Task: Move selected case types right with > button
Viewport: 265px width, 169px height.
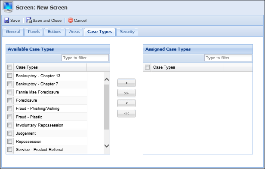Action: [126, 83]
